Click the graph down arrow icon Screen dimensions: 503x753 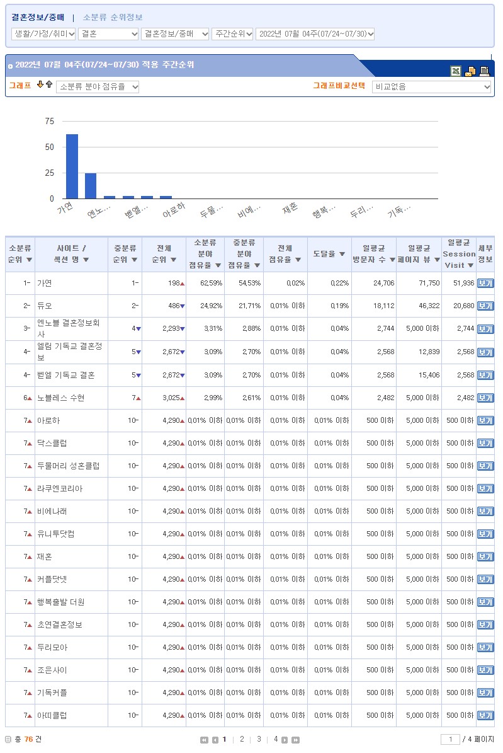(x=40, y=84)
